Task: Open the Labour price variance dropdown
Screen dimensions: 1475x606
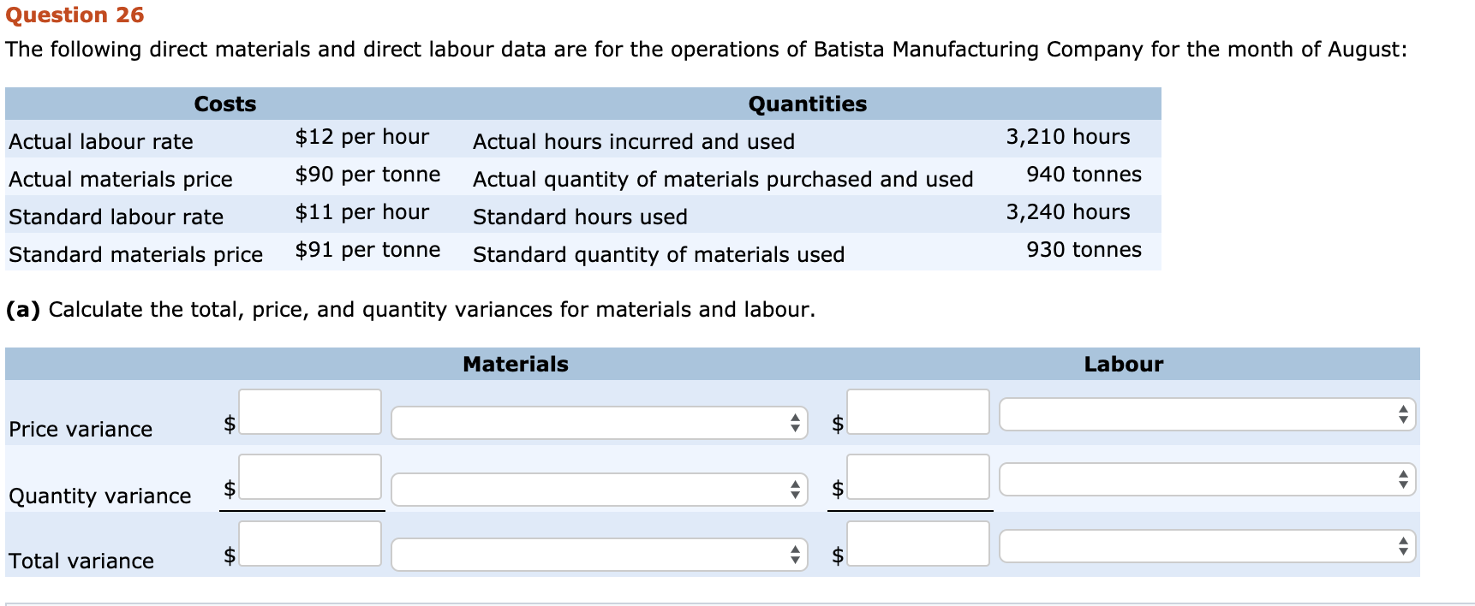Action: coord(1208,414)
